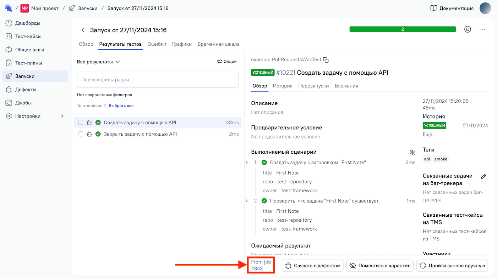Check the box for Создать задачу с помощью API
This screenshot has height=279, width=497.
81,123
